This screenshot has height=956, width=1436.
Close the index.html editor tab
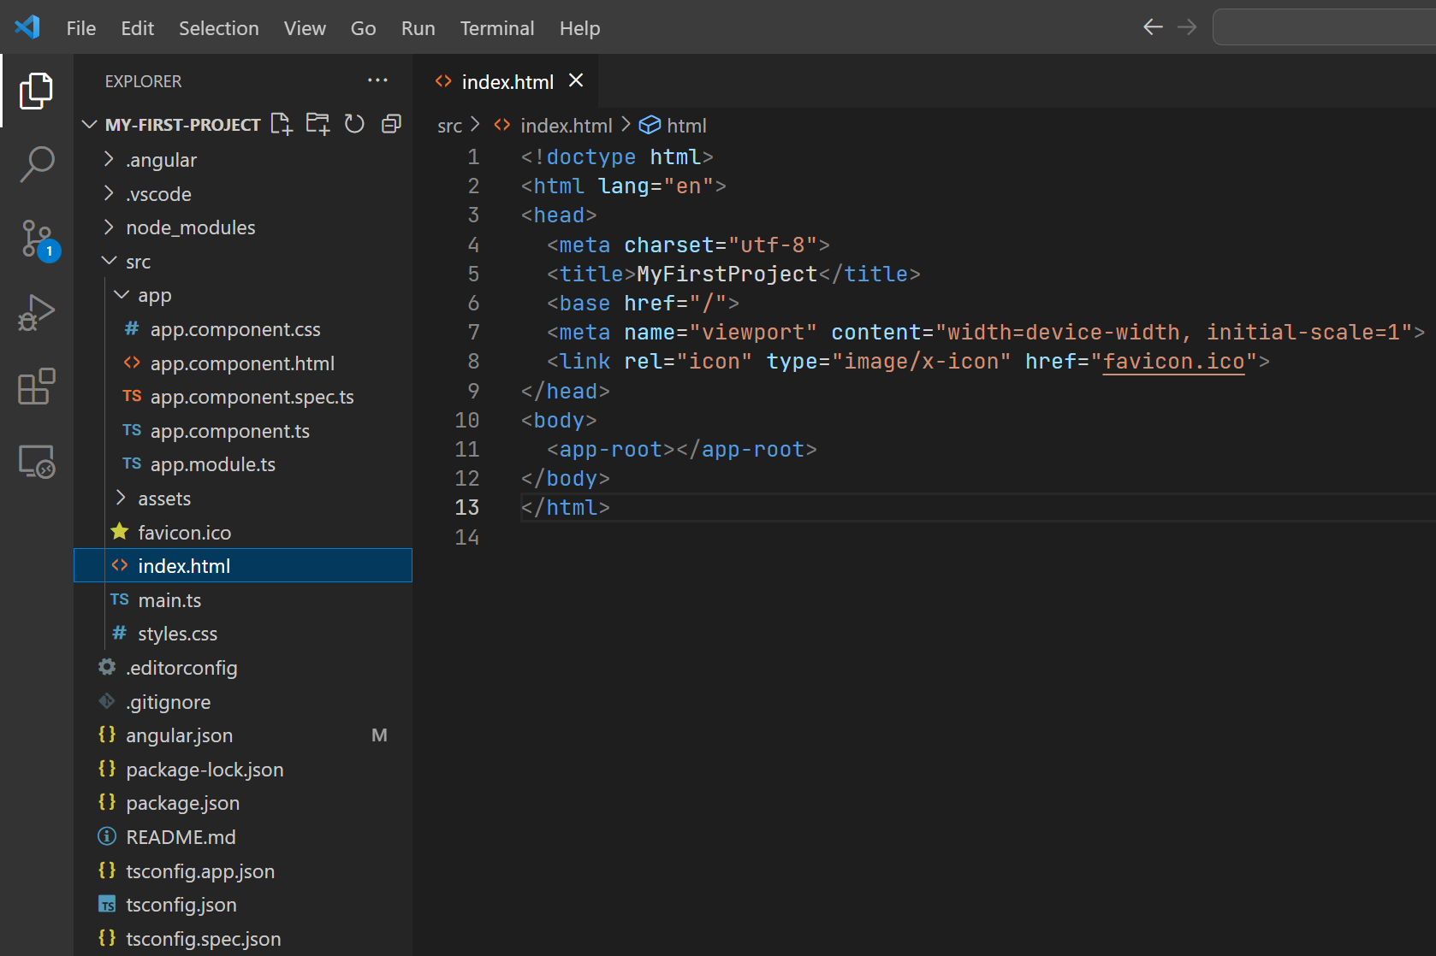pos(576,80)
